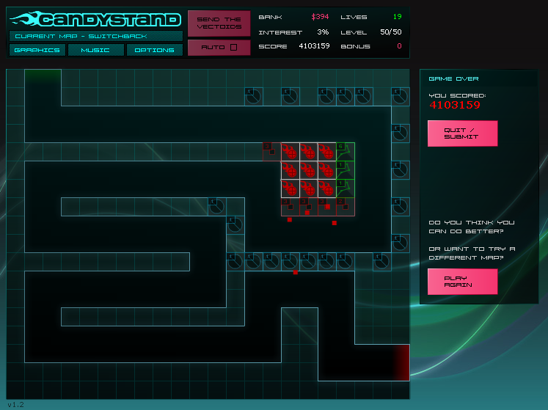Select the bottom green level 1 tower
Image resolution: width=548 pixels, height=410 pixels.
(345, 188)
